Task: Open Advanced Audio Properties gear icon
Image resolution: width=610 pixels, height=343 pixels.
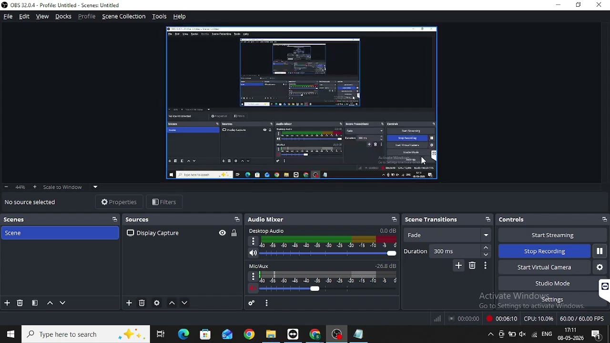Action: [252, 303]
